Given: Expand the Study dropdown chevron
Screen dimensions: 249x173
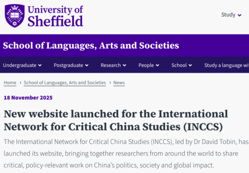Looking at the screenshot, I should tap(239, 15).
